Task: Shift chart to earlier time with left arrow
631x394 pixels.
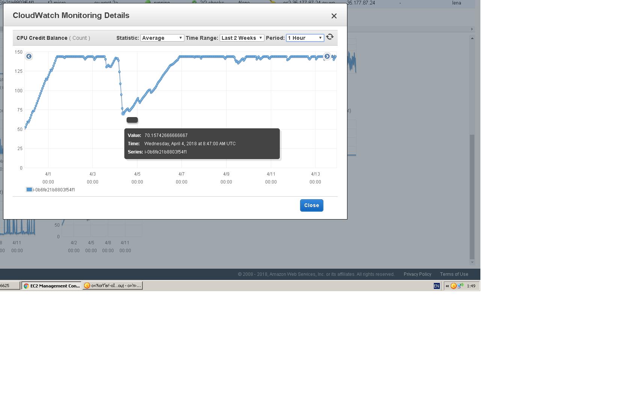Action: (x=29, y=56)
